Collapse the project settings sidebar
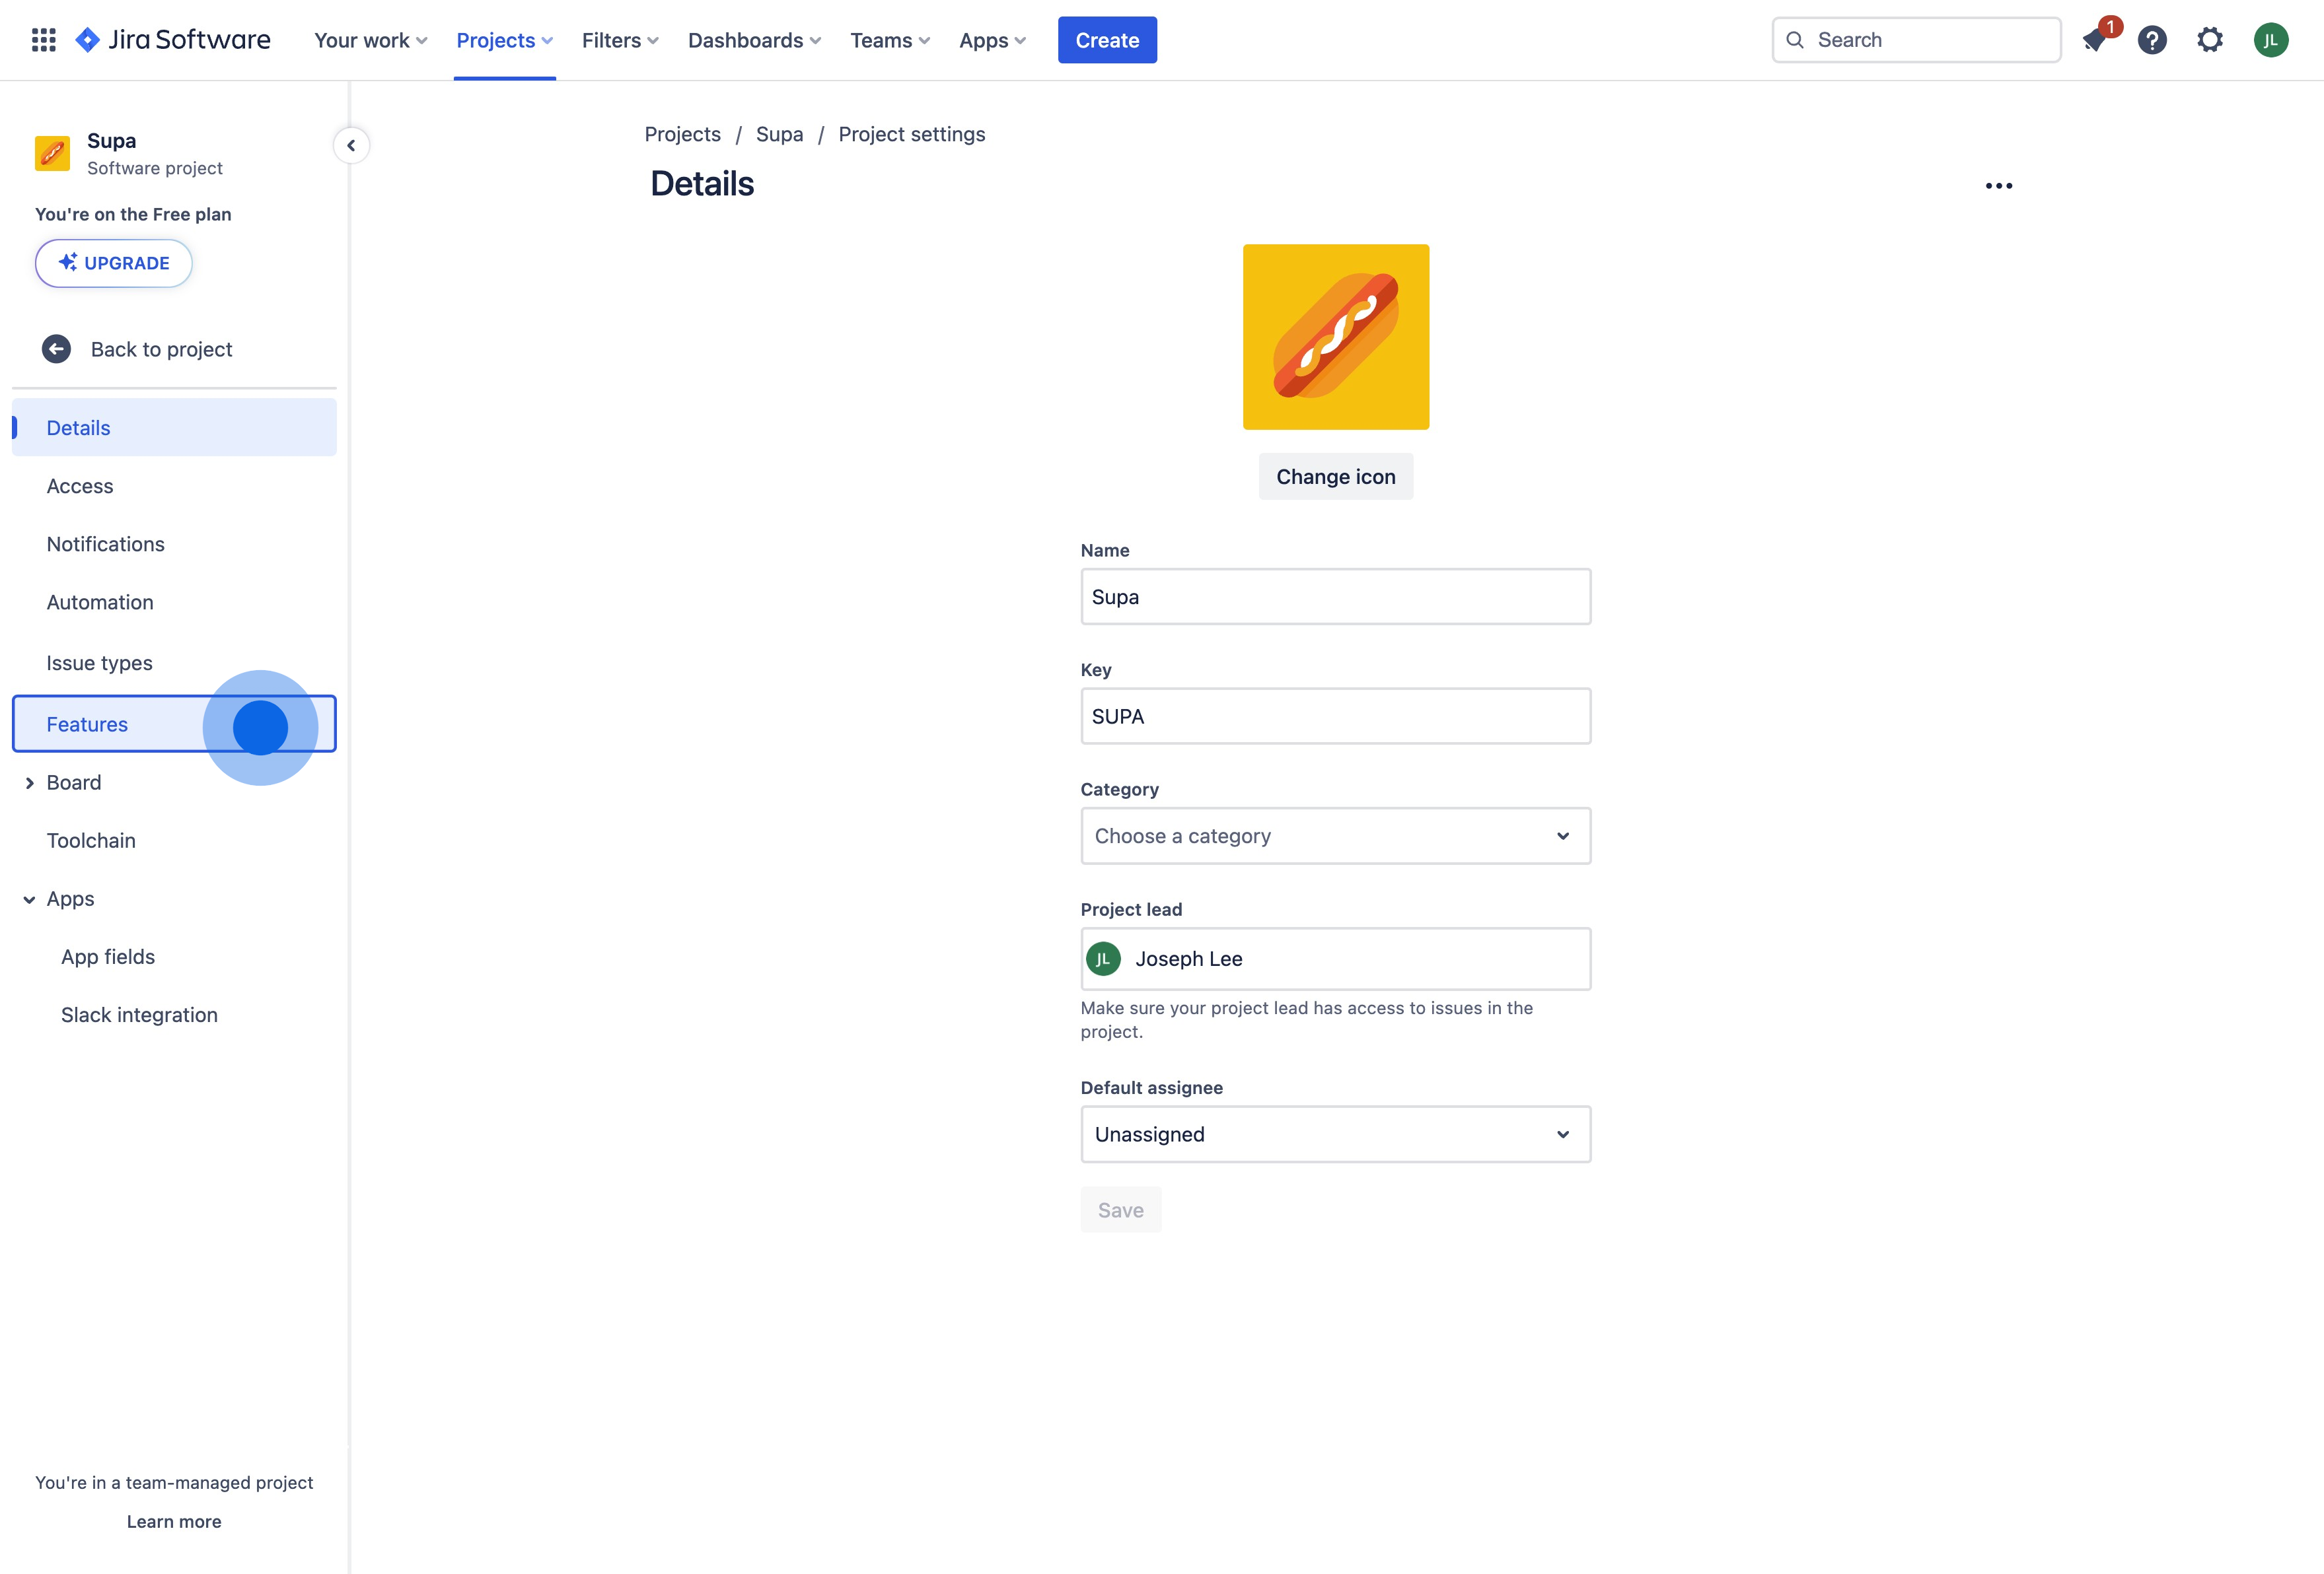This screenshot has height=1574, width=2324. (351, 145)
